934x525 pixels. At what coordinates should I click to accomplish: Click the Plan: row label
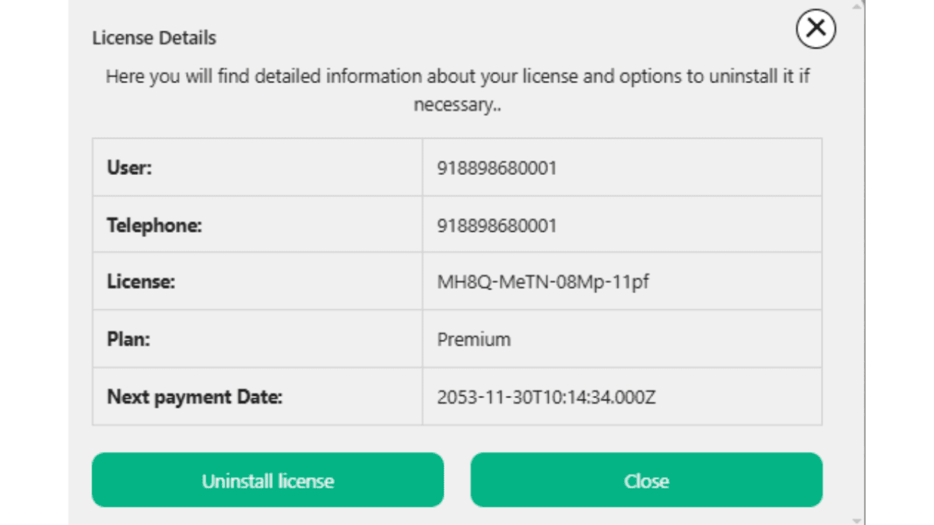point(128,339)
